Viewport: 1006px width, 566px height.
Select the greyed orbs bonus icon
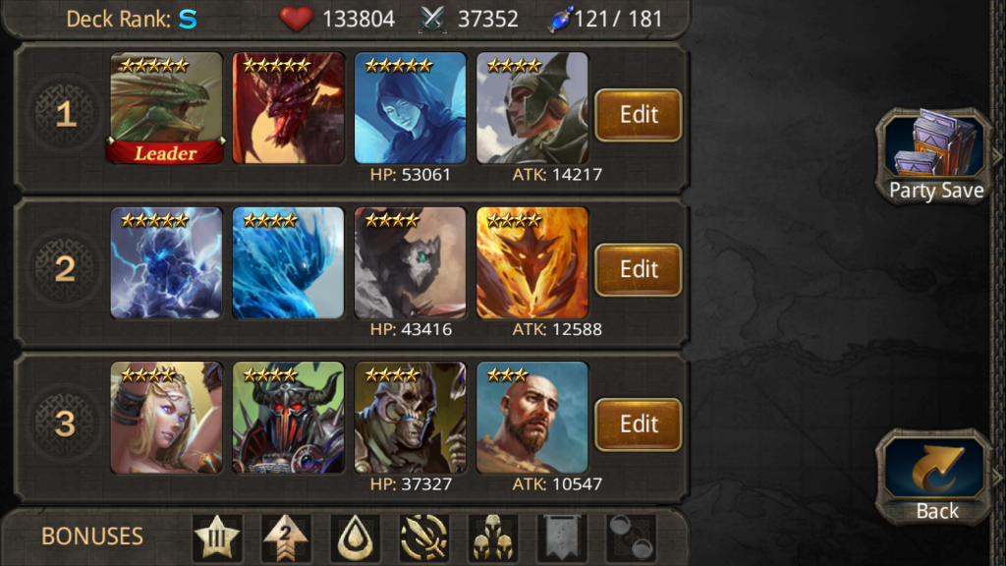click(x=631, y=538)
